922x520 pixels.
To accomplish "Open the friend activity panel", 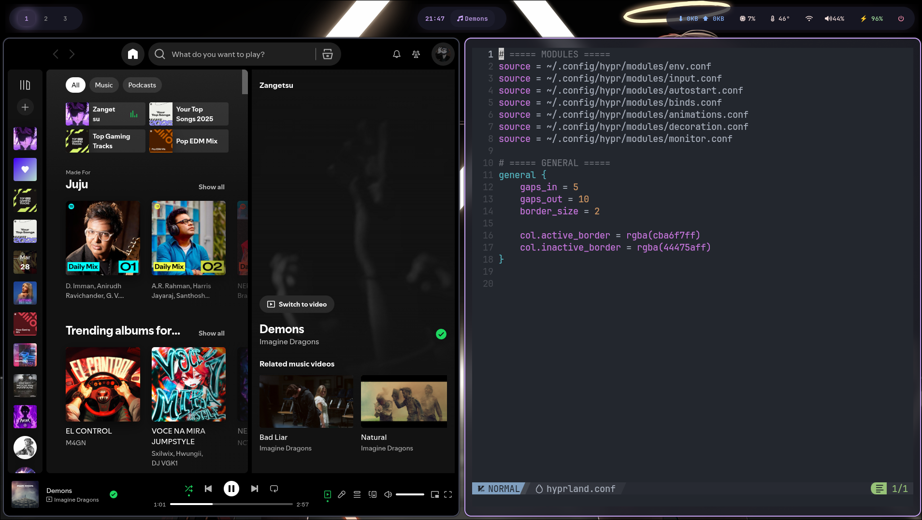I will [415, 54].
